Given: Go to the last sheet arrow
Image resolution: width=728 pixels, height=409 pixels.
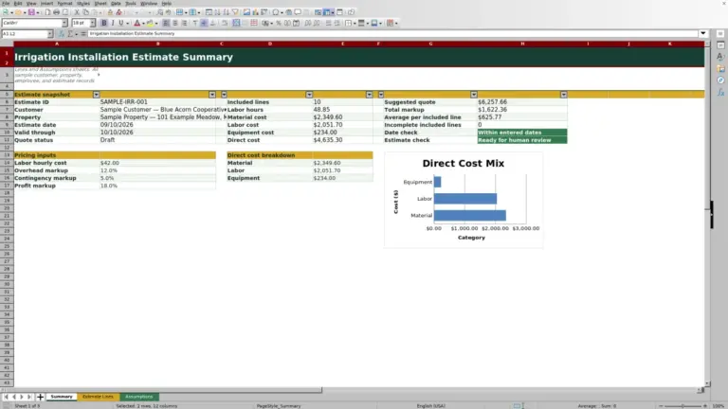Looking at the screenshot, I should pyautogui.click(x=28, y=397).
